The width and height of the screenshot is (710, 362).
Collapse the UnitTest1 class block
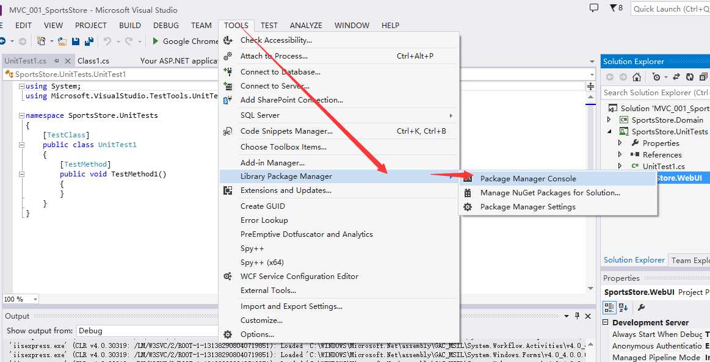tap(21, 145)
